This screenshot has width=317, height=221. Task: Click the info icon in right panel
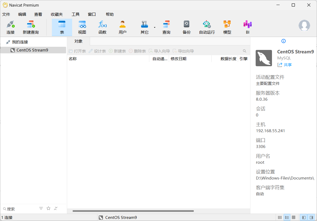point(284,41)
